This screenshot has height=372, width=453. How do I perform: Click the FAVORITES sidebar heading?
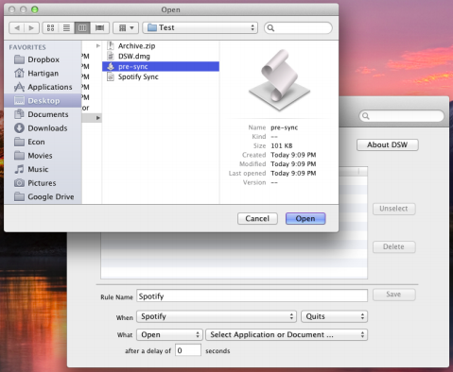click(27, 47)
